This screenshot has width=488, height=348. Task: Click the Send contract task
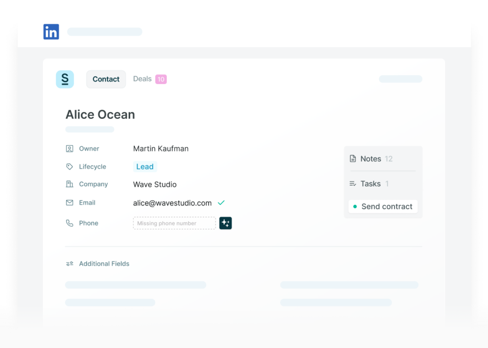point(383,206)
